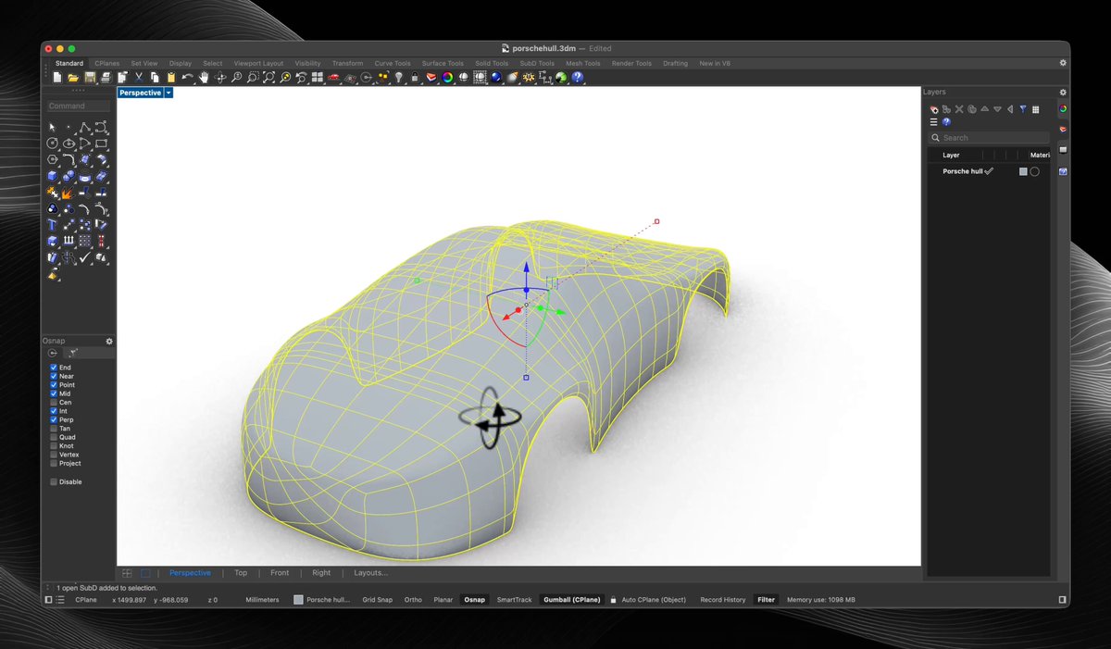The width and height of the screenshot is (1111, 649).
Task: Save the file with the floppy disk icon
Action: (90, 78)
